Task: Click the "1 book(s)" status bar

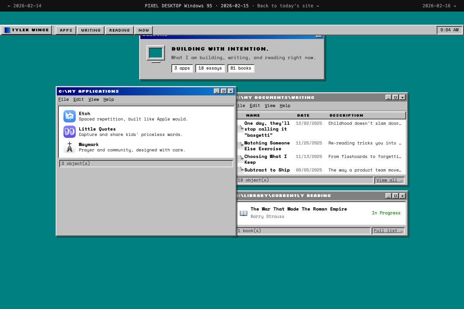Action: (304, 231)
